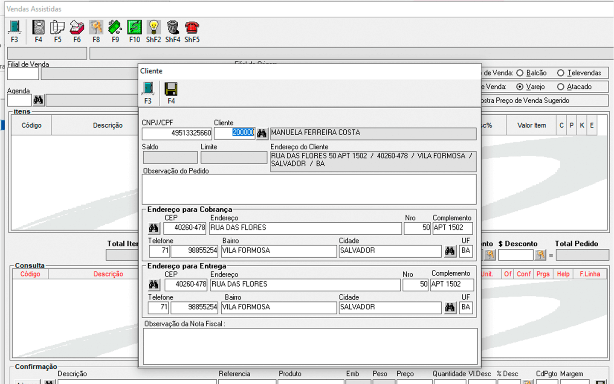
Task: Select the Varejo radio button
Action: (520, 87)
